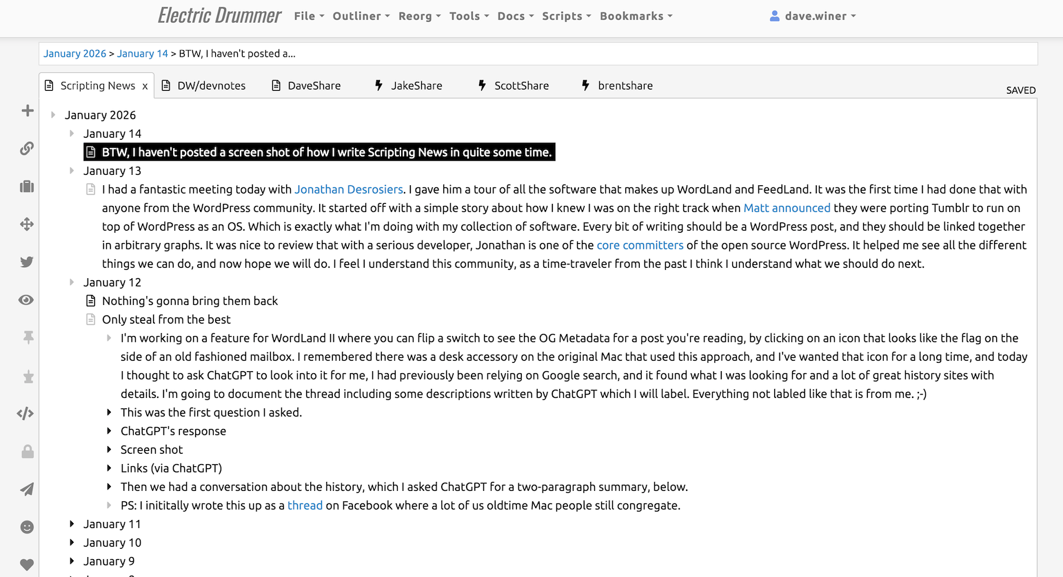
Task: Toggle the padlock icon in the sidebar
Action: tap(28, 452)
